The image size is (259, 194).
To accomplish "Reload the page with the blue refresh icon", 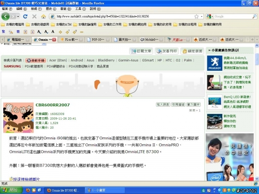I will (25, 16).
